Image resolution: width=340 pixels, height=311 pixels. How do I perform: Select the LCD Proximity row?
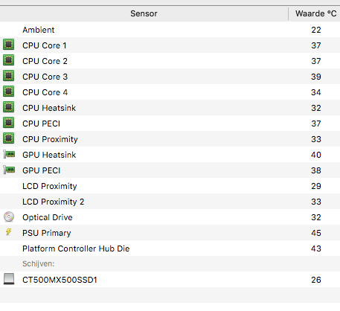point(170,186)
